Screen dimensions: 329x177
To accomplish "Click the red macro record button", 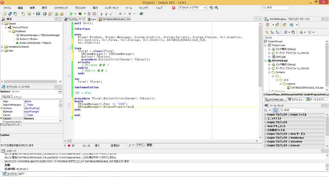I will (69, 145).
